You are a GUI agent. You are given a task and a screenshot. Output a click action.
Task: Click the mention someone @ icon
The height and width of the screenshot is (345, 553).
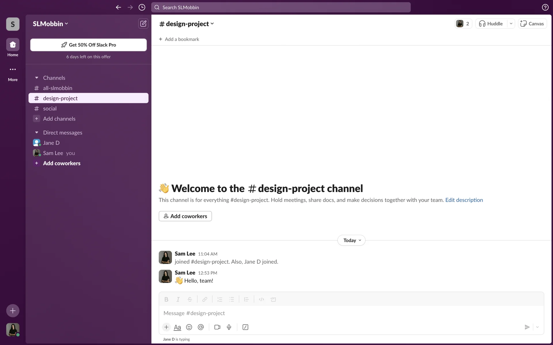[x=201, y=327]
